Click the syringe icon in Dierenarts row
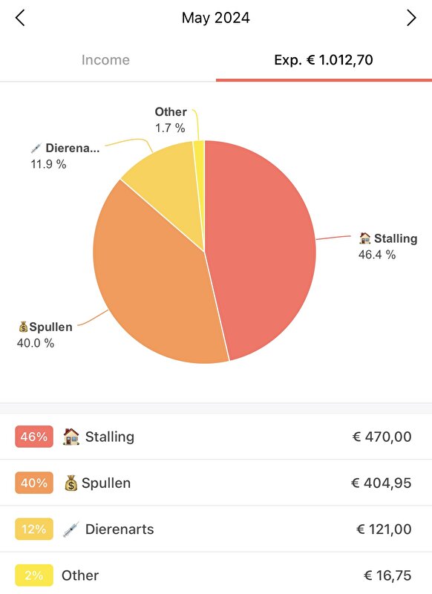432x594 pixels. click(x=71, y=529)
